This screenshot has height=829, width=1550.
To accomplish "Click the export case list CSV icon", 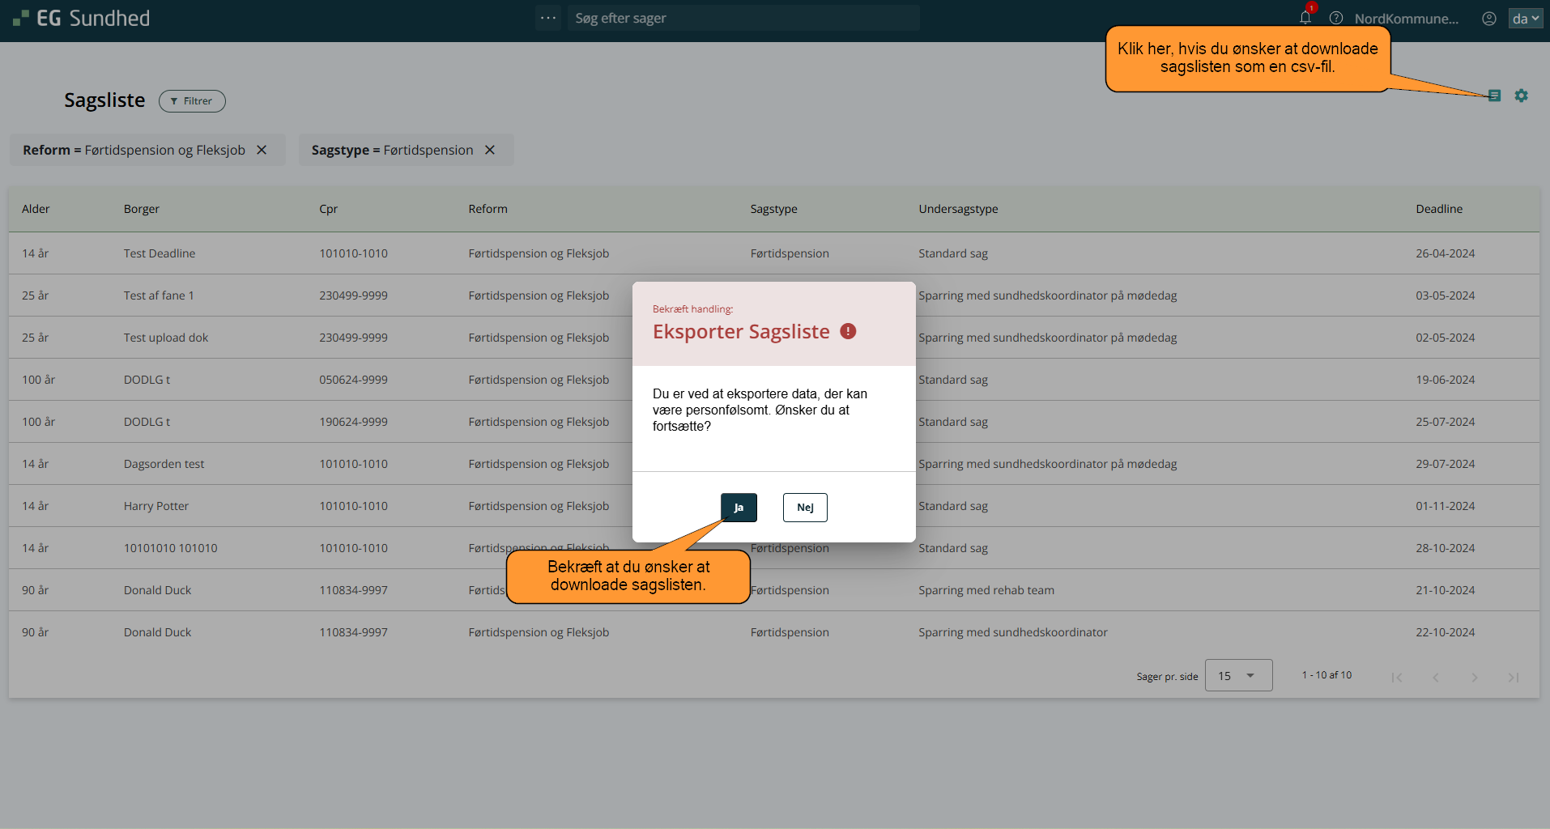I will 1495,96.
